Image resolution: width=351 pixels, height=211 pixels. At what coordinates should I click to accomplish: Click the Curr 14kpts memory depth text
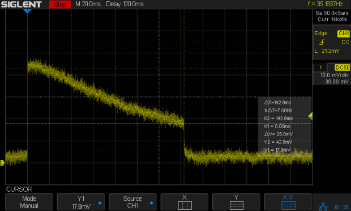click(x=332, y=19)
